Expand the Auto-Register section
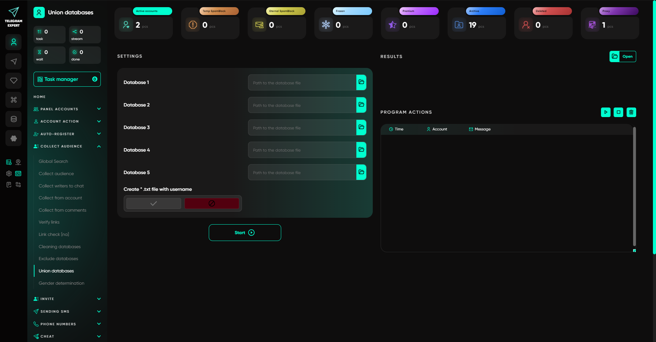This screenshot has height=342, width=656. (x=67, y=134)
